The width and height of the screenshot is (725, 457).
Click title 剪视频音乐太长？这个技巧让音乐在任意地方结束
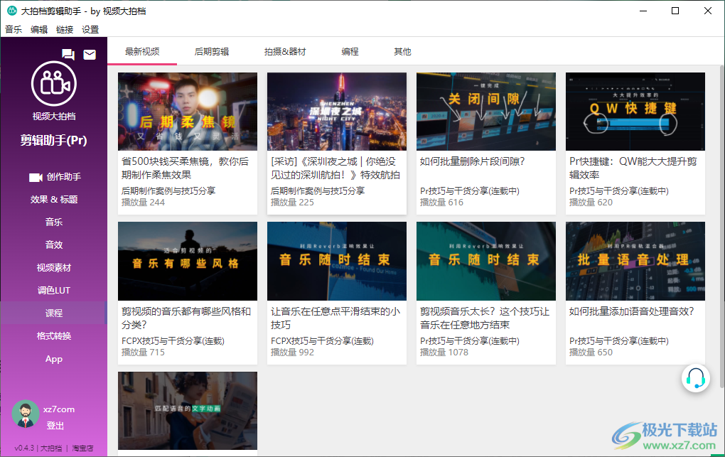(485, 318)
